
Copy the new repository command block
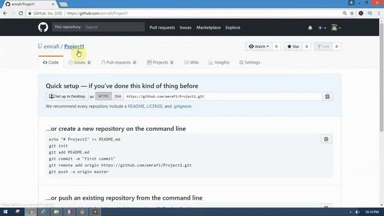pyautogui.click(x=326, y=139)
